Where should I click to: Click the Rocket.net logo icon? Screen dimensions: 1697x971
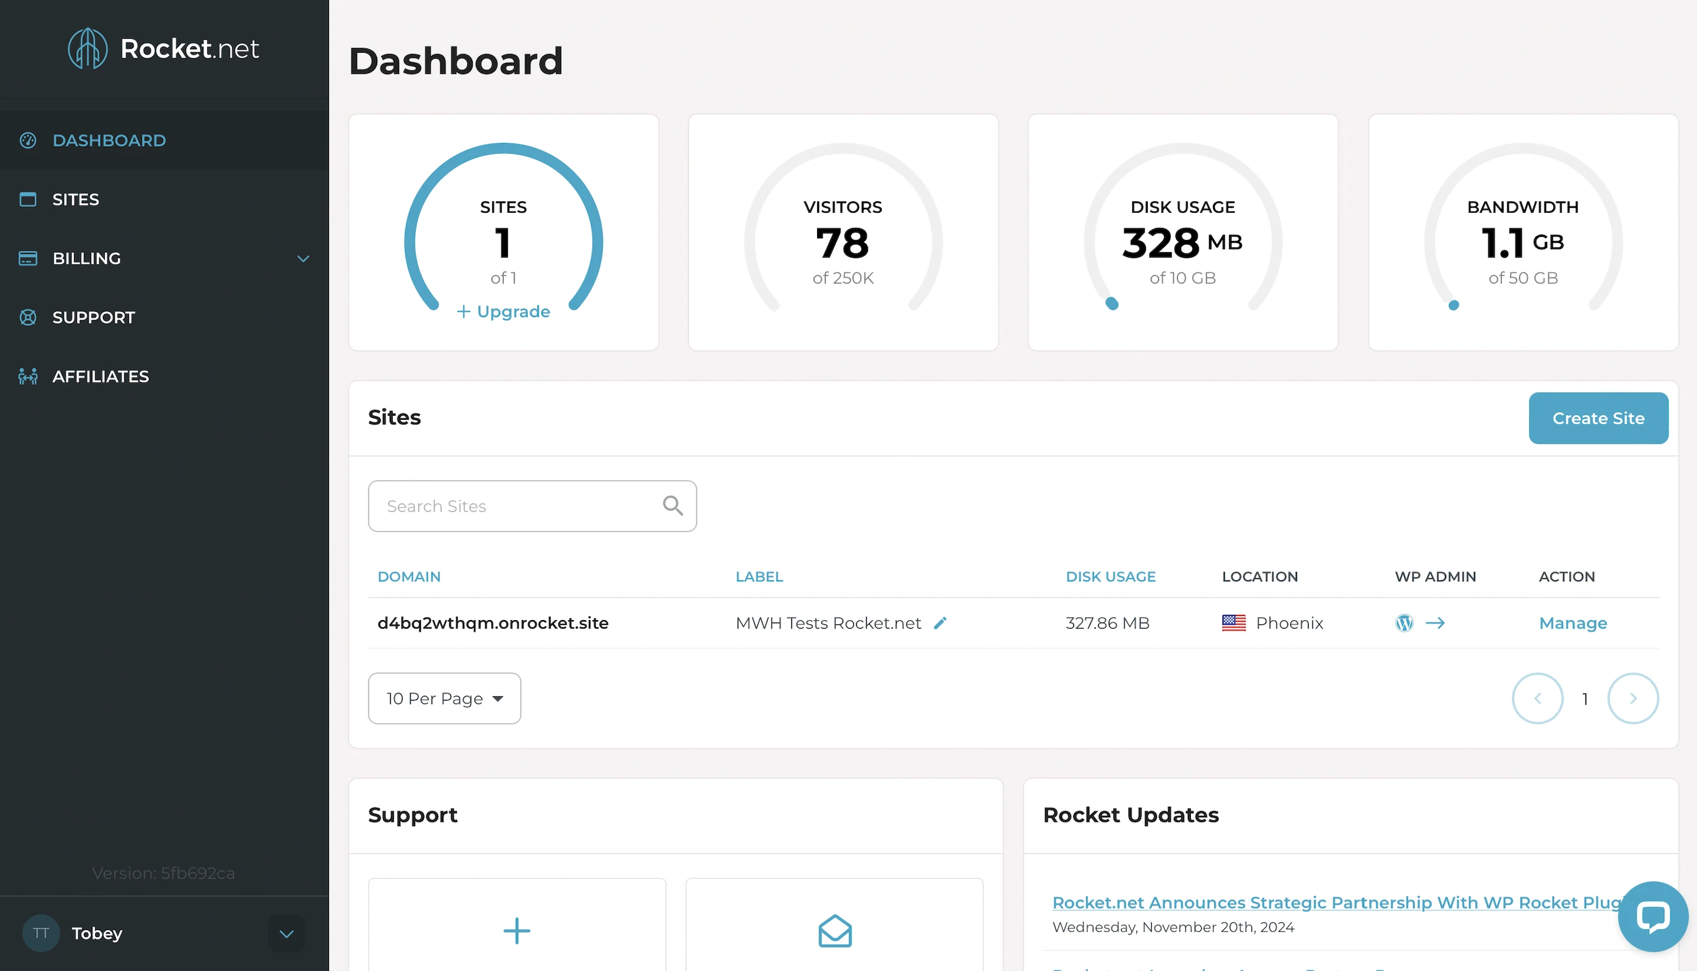(87, 48)
